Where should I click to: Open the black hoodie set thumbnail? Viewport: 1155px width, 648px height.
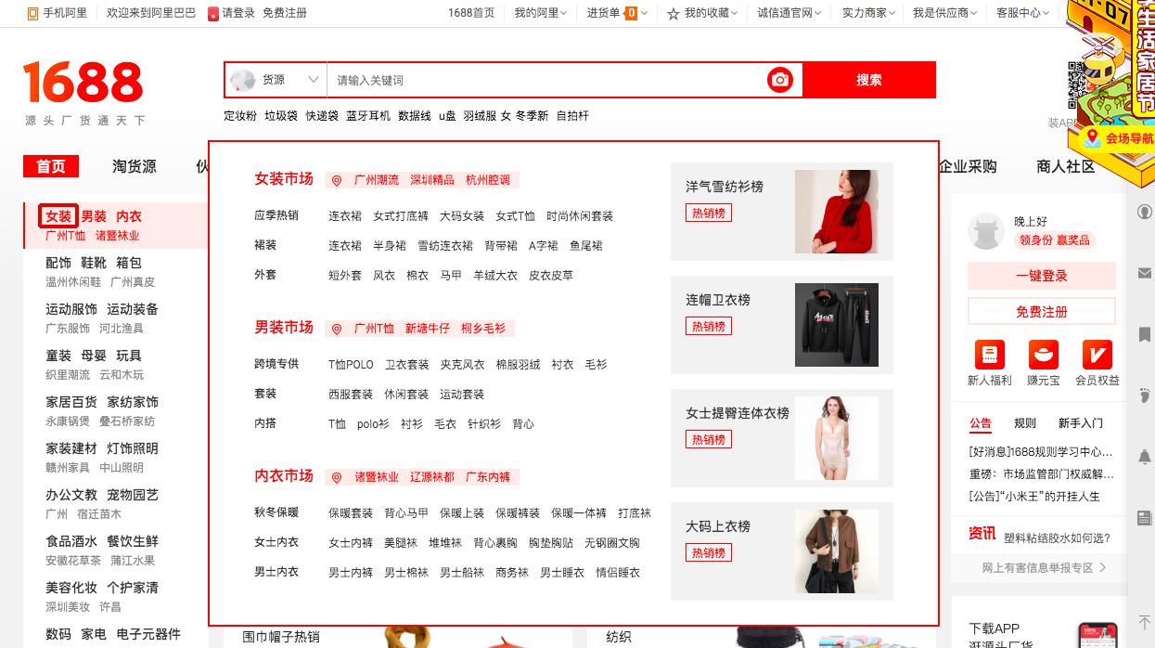click(x=837, y=325)
